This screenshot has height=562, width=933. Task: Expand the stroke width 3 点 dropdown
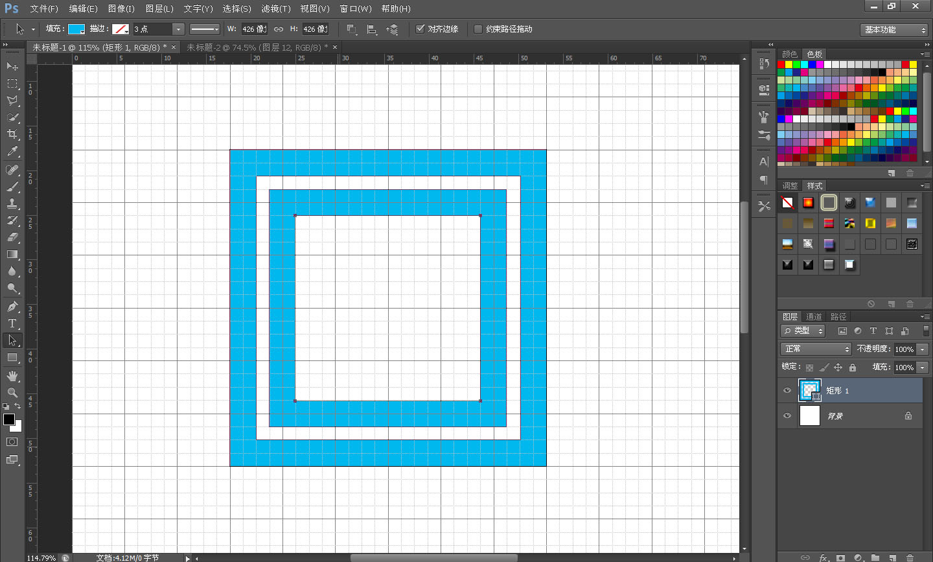click(x=178, y=29)
